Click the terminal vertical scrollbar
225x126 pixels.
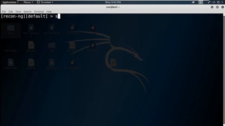click(x=224, y=70)
